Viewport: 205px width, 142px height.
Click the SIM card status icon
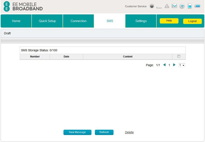(x=190, y=6)
